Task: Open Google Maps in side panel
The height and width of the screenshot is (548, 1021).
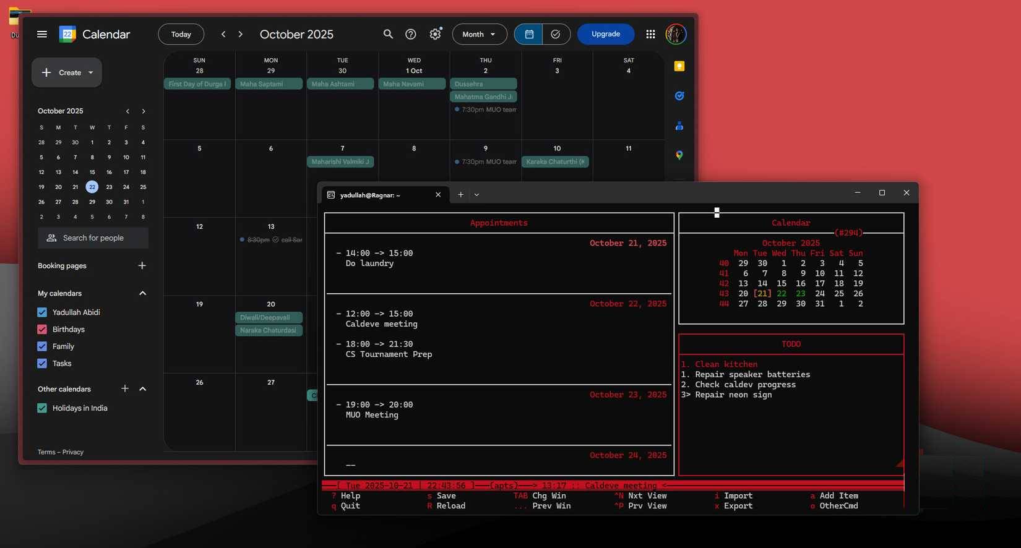Action: 679,155
